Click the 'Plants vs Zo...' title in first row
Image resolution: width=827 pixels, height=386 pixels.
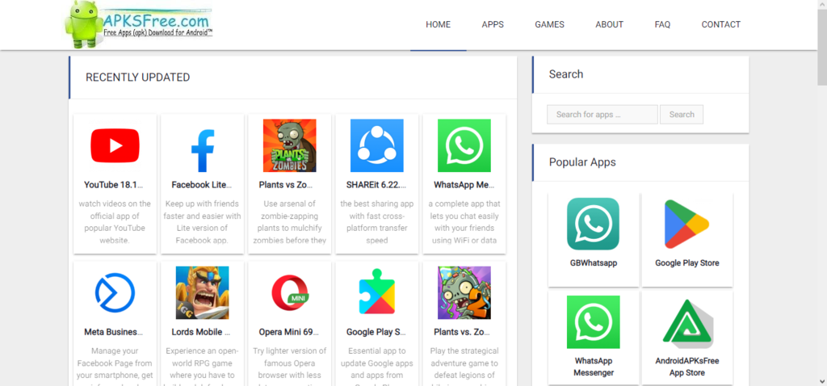tap(286, 185)
